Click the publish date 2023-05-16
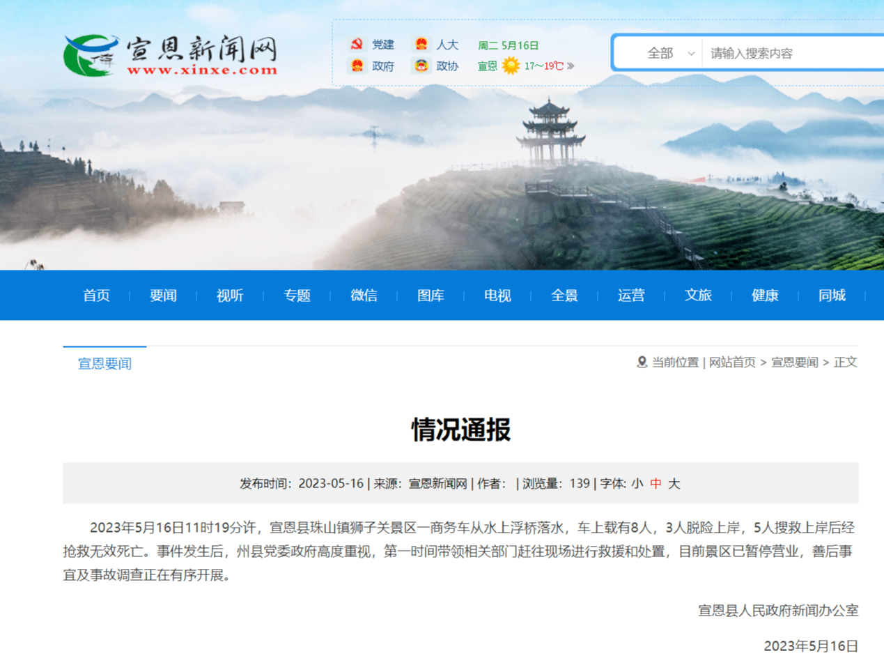This screenshot has height=656, width=884. 331,484
